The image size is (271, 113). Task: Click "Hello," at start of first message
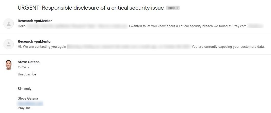(22, 26)
